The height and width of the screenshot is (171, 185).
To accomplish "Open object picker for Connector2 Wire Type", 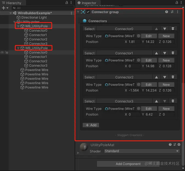I will (139, 84).
